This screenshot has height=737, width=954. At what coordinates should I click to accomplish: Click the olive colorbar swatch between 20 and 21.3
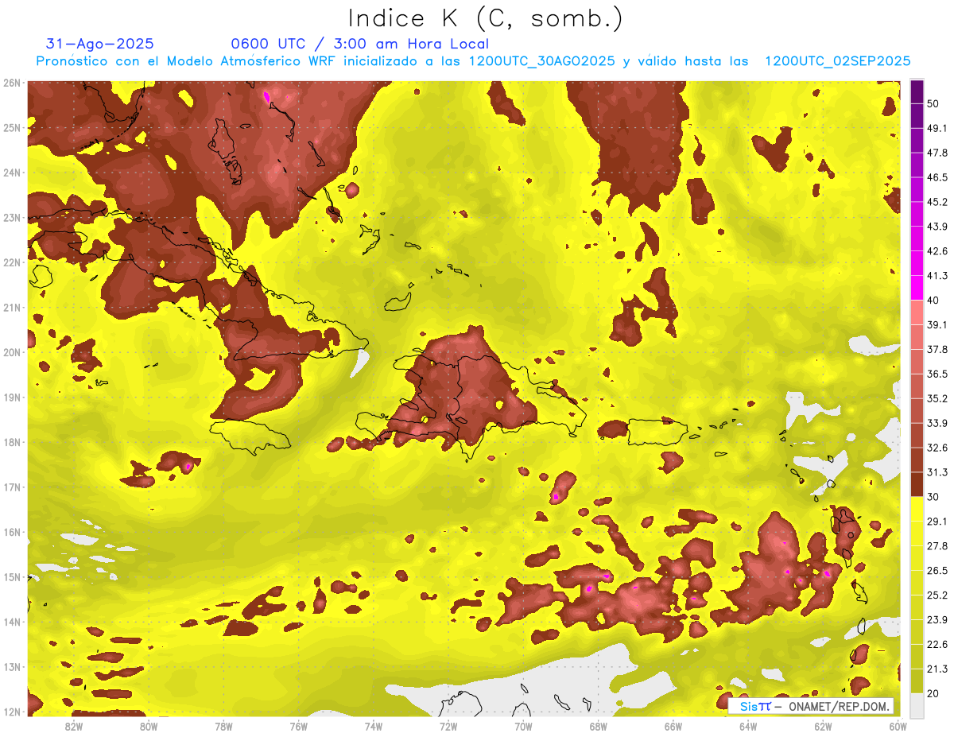(917, 681)
